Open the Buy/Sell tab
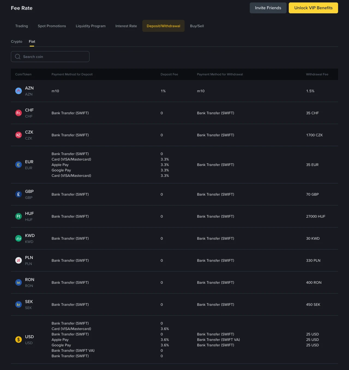Viewport: 349px width, 370px height. tap(197, 26)
